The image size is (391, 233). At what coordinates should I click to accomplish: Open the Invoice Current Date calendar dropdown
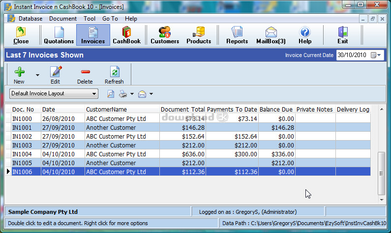click(x=376, y=55)
